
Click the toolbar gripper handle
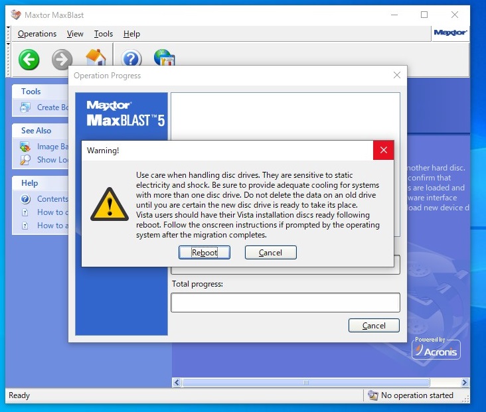point(9,60)
